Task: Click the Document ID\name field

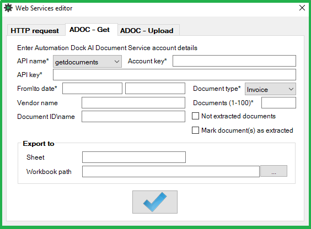Action: point(133,116)
